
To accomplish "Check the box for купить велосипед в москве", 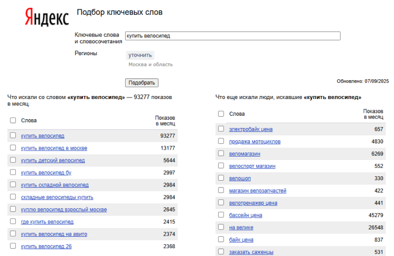I will (x=13, y=148).
